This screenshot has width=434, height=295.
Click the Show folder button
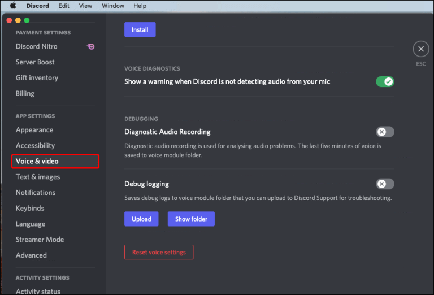(x=191, y=219)
